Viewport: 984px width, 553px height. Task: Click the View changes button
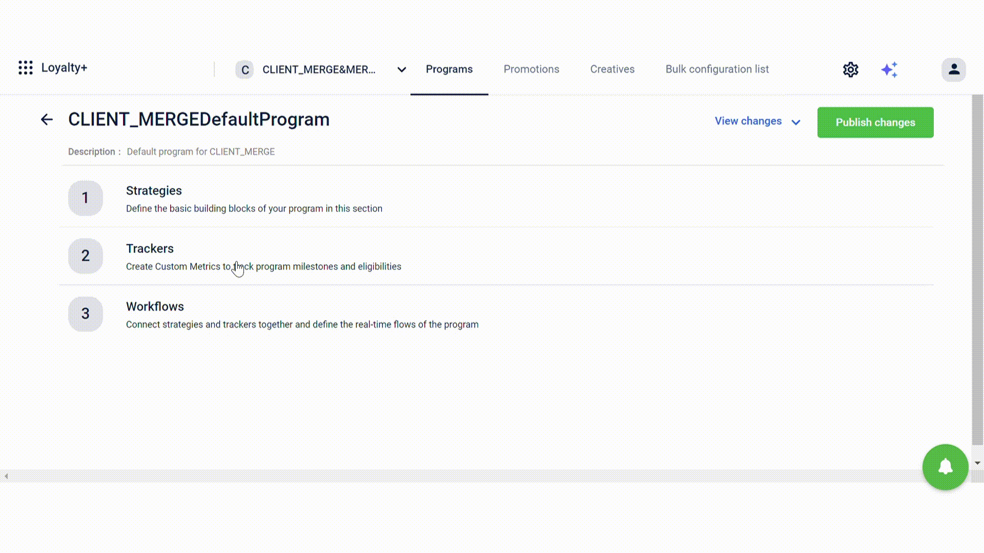(x=748, y=121)
